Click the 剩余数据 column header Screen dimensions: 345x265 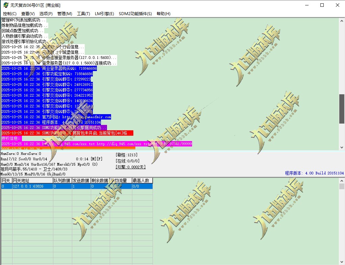100,180
